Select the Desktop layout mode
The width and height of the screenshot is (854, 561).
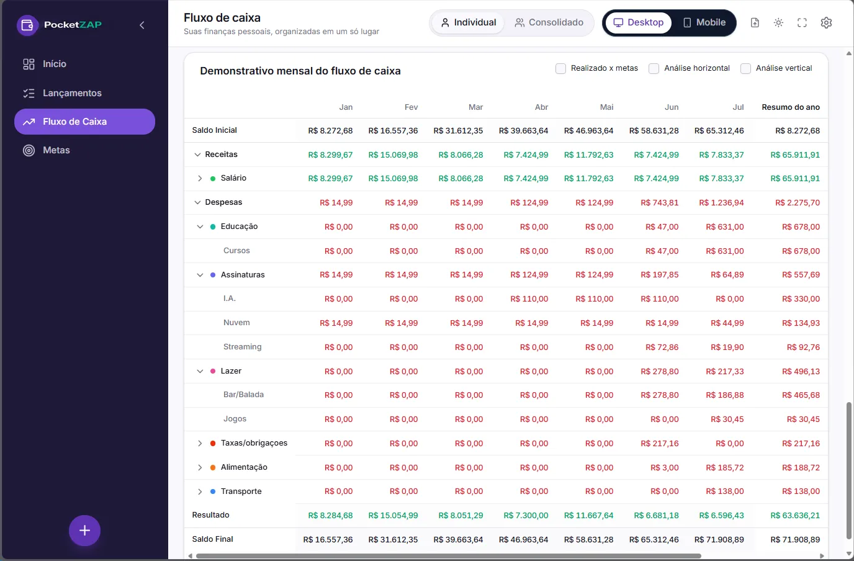639,23
